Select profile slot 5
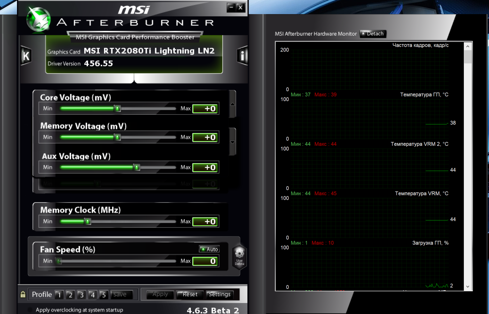This screenshot has width=489, height=314. coord(104,295)
